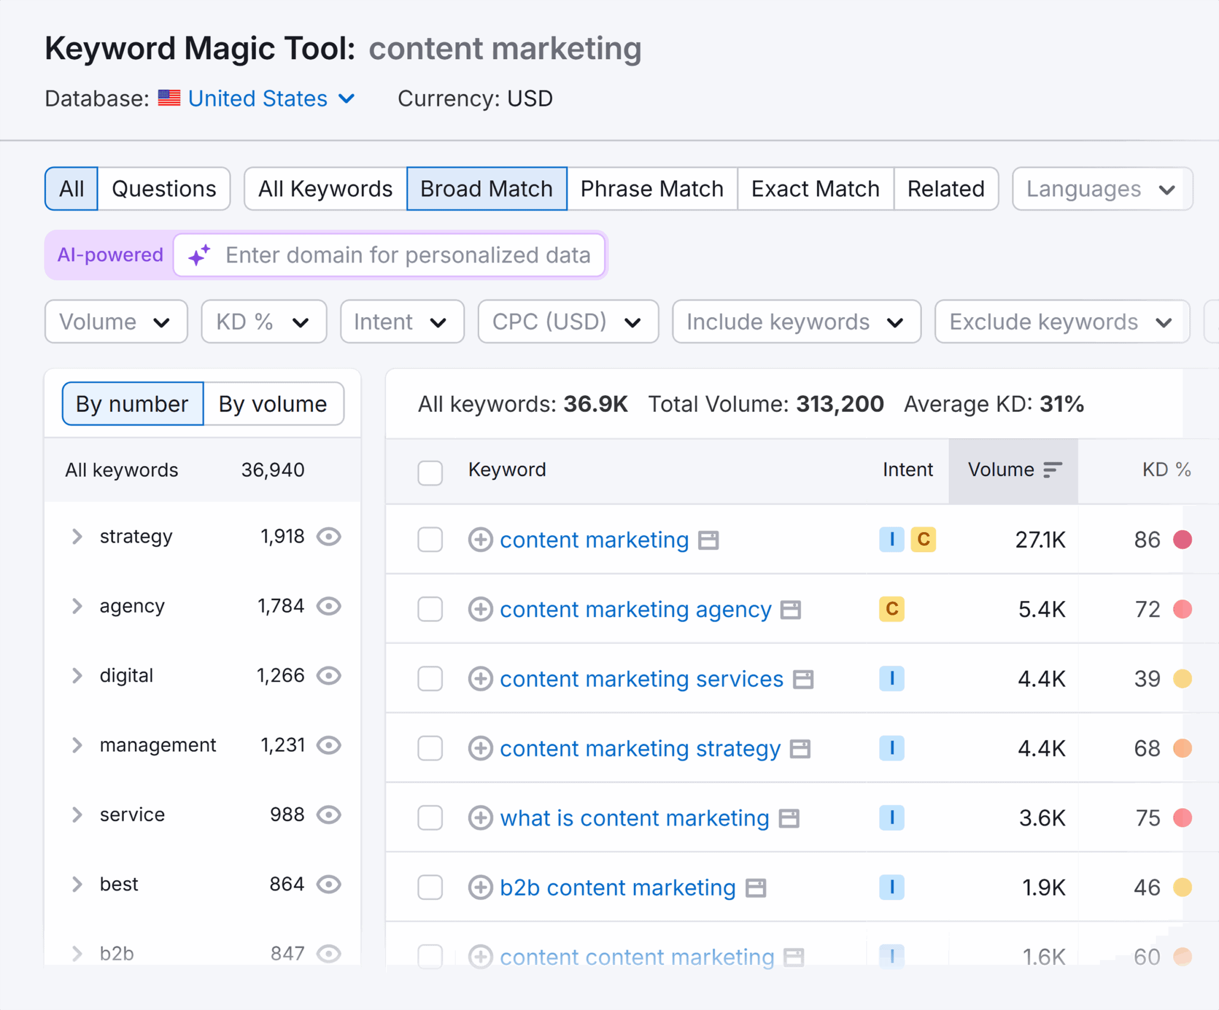Open SERP features icon for "content marketing agency"

coord(790,609)
